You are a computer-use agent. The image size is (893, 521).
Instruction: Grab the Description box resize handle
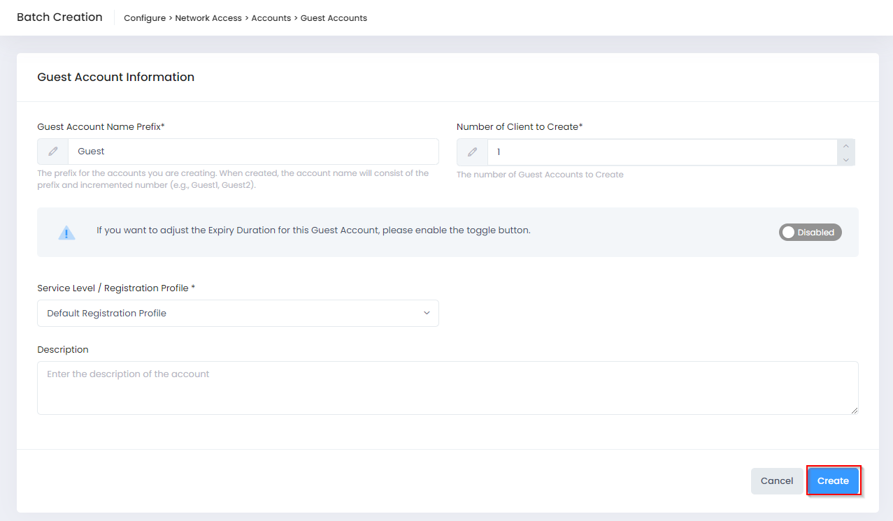(854, 411)
